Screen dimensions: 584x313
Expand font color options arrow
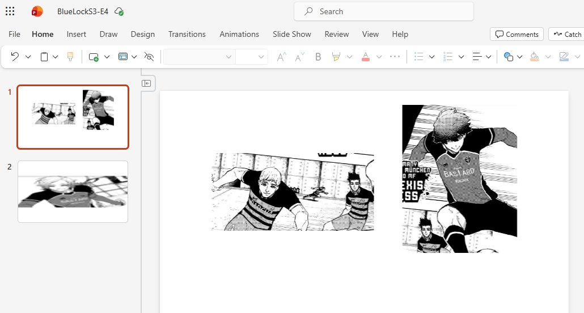click(x=379, y=57)
